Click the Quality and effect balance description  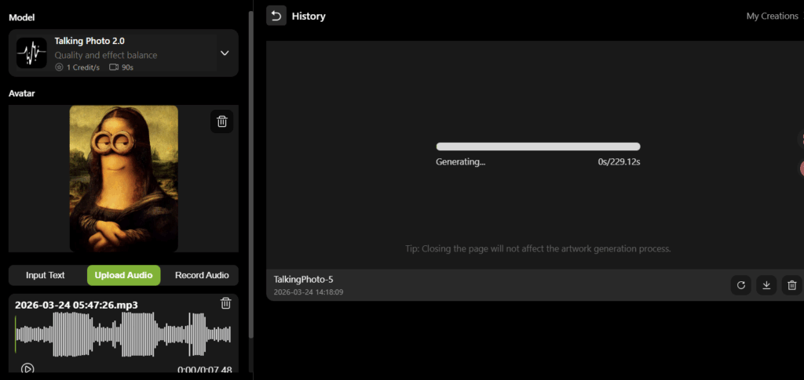click(106, 55)
